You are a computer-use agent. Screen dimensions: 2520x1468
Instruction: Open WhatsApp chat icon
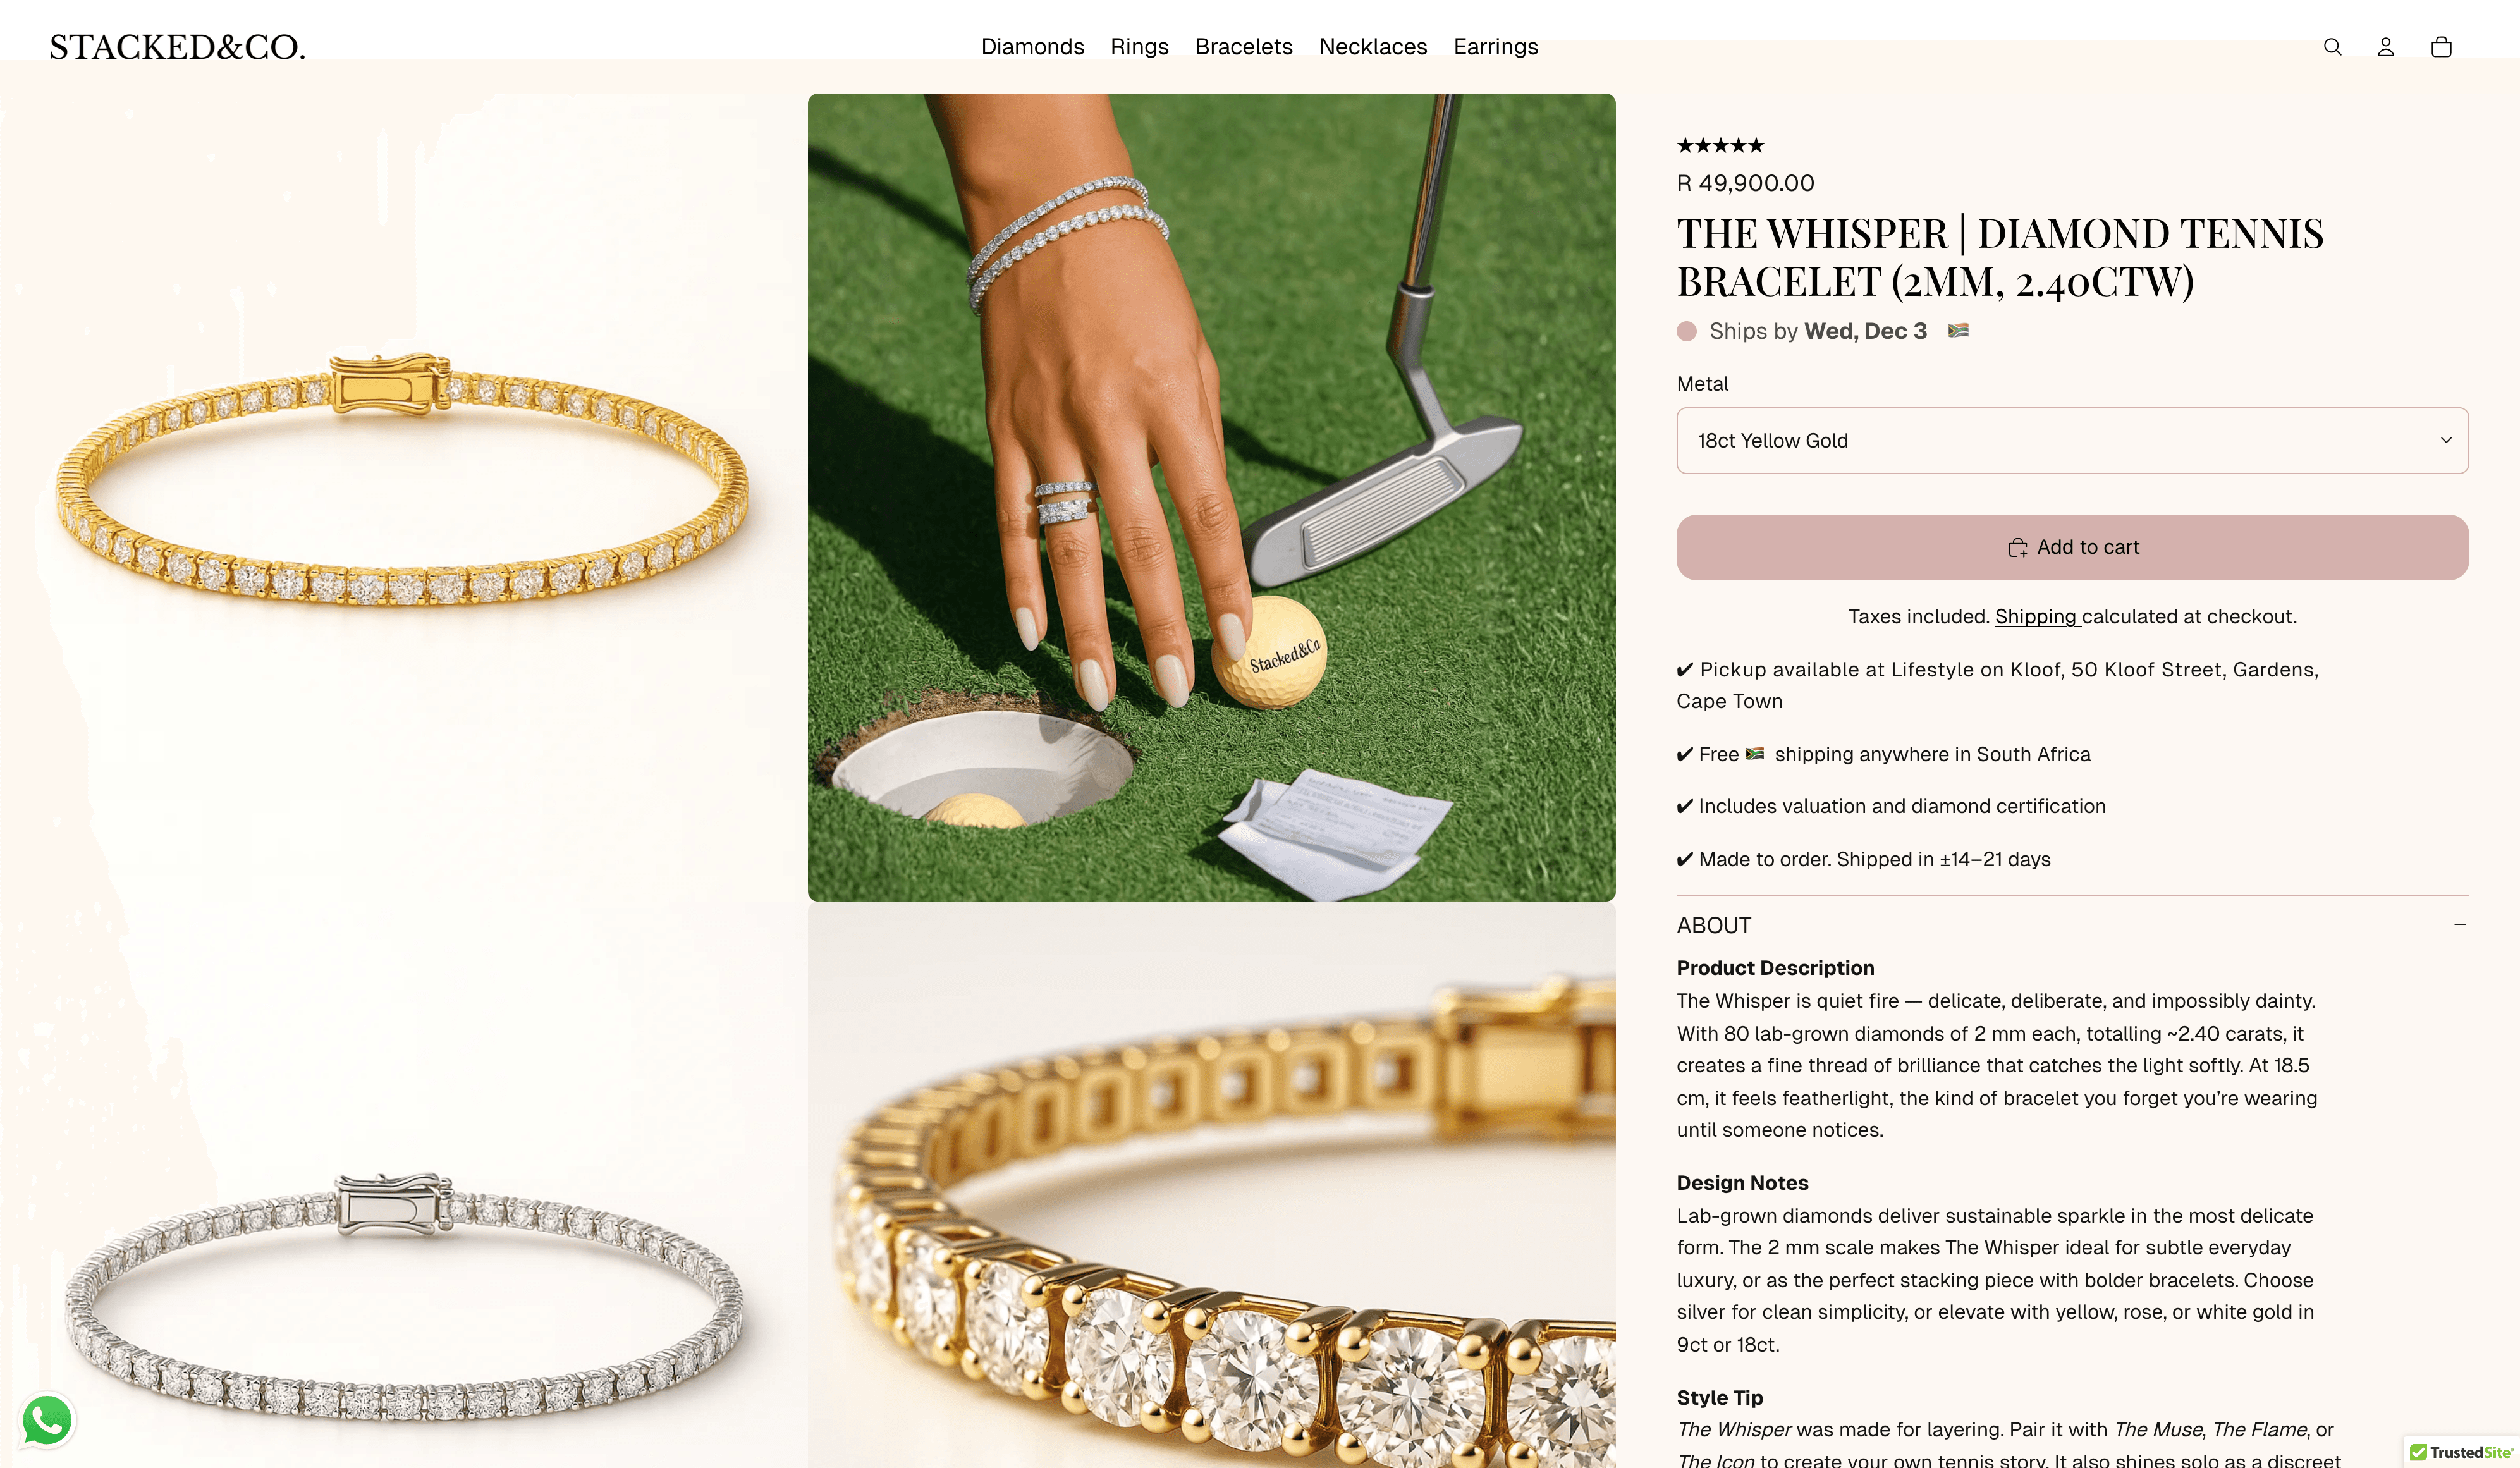(x=47, y=1420)
